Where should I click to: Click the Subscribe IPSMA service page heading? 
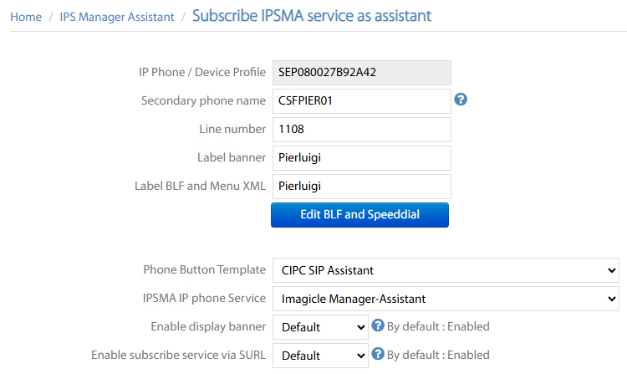tap(312, 16)
